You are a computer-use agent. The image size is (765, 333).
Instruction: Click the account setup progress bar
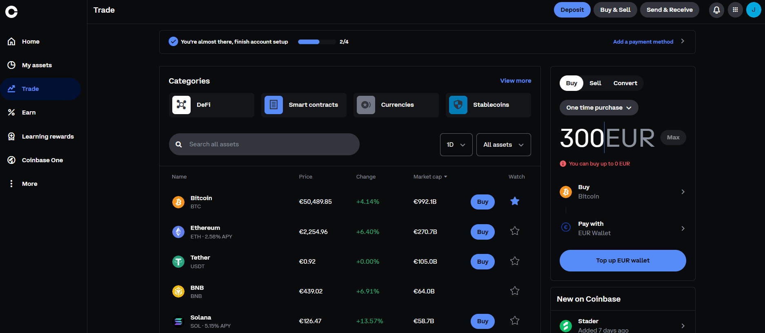[x=317, y=42]
